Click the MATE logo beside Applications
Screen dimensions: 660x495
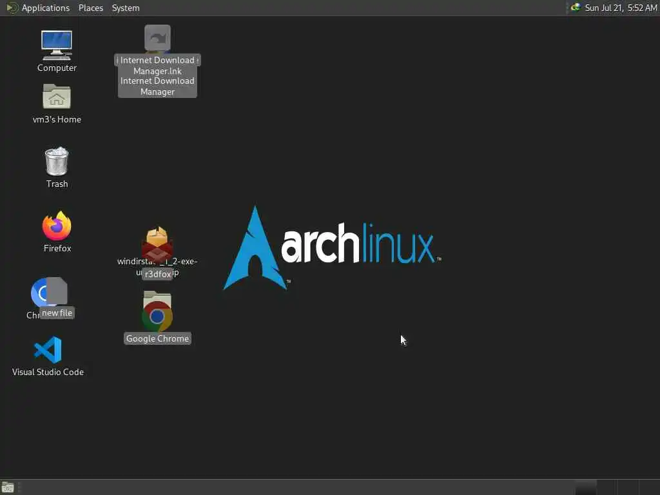(12, 8)
